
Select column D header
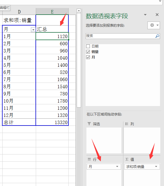pos(19,12)
